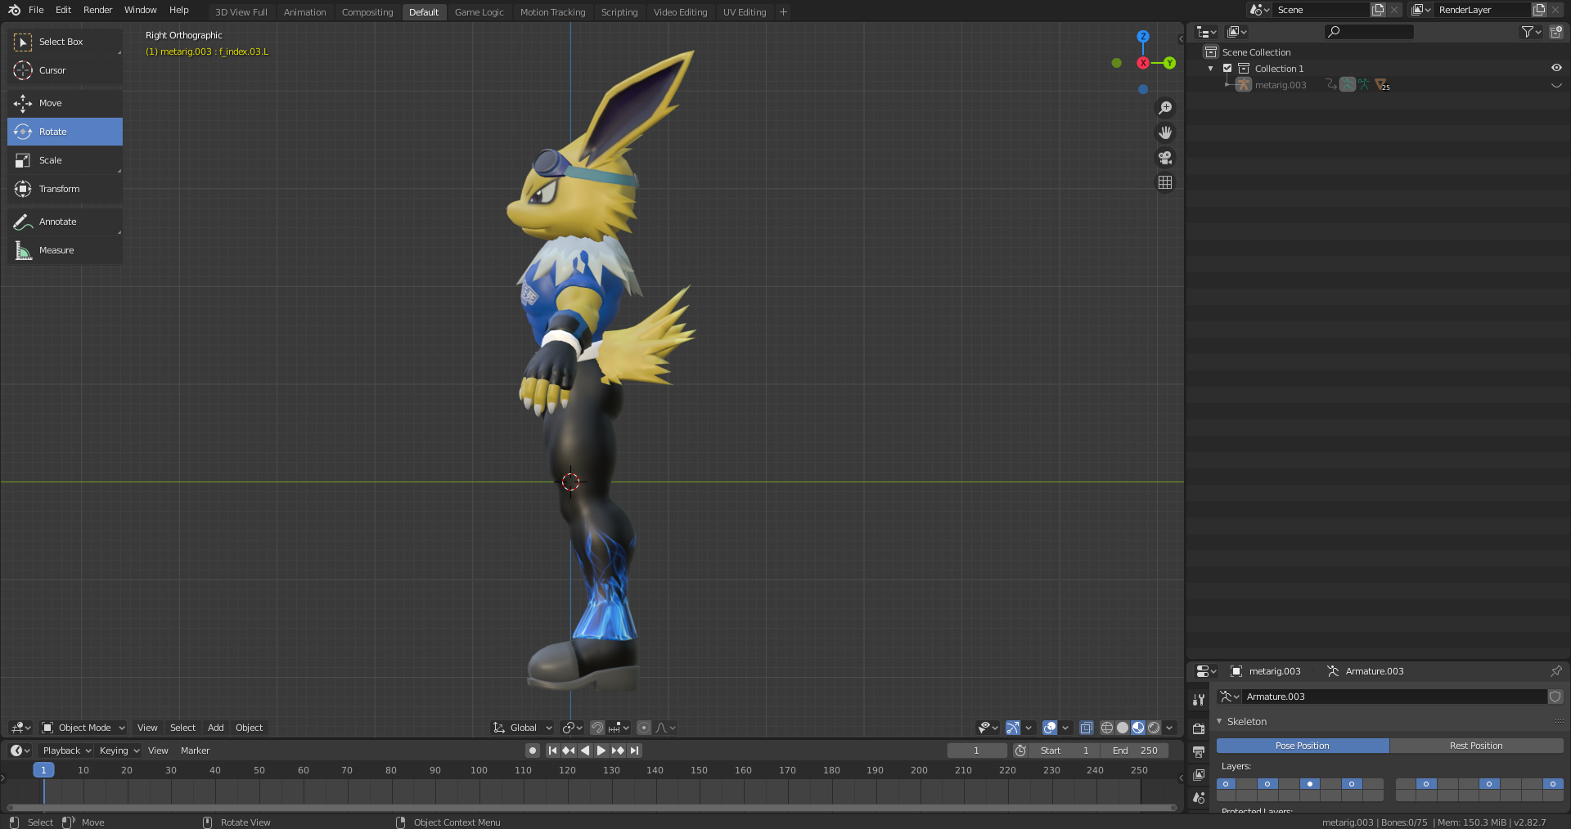Click the pan view hand icon

click(1165, 132)
